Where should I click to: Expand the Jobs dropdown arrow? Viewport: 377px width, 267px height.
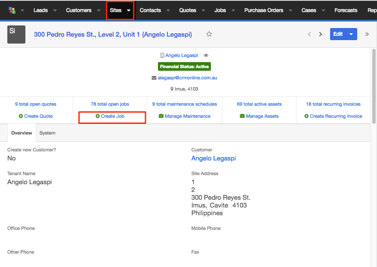tap(233, 10)
